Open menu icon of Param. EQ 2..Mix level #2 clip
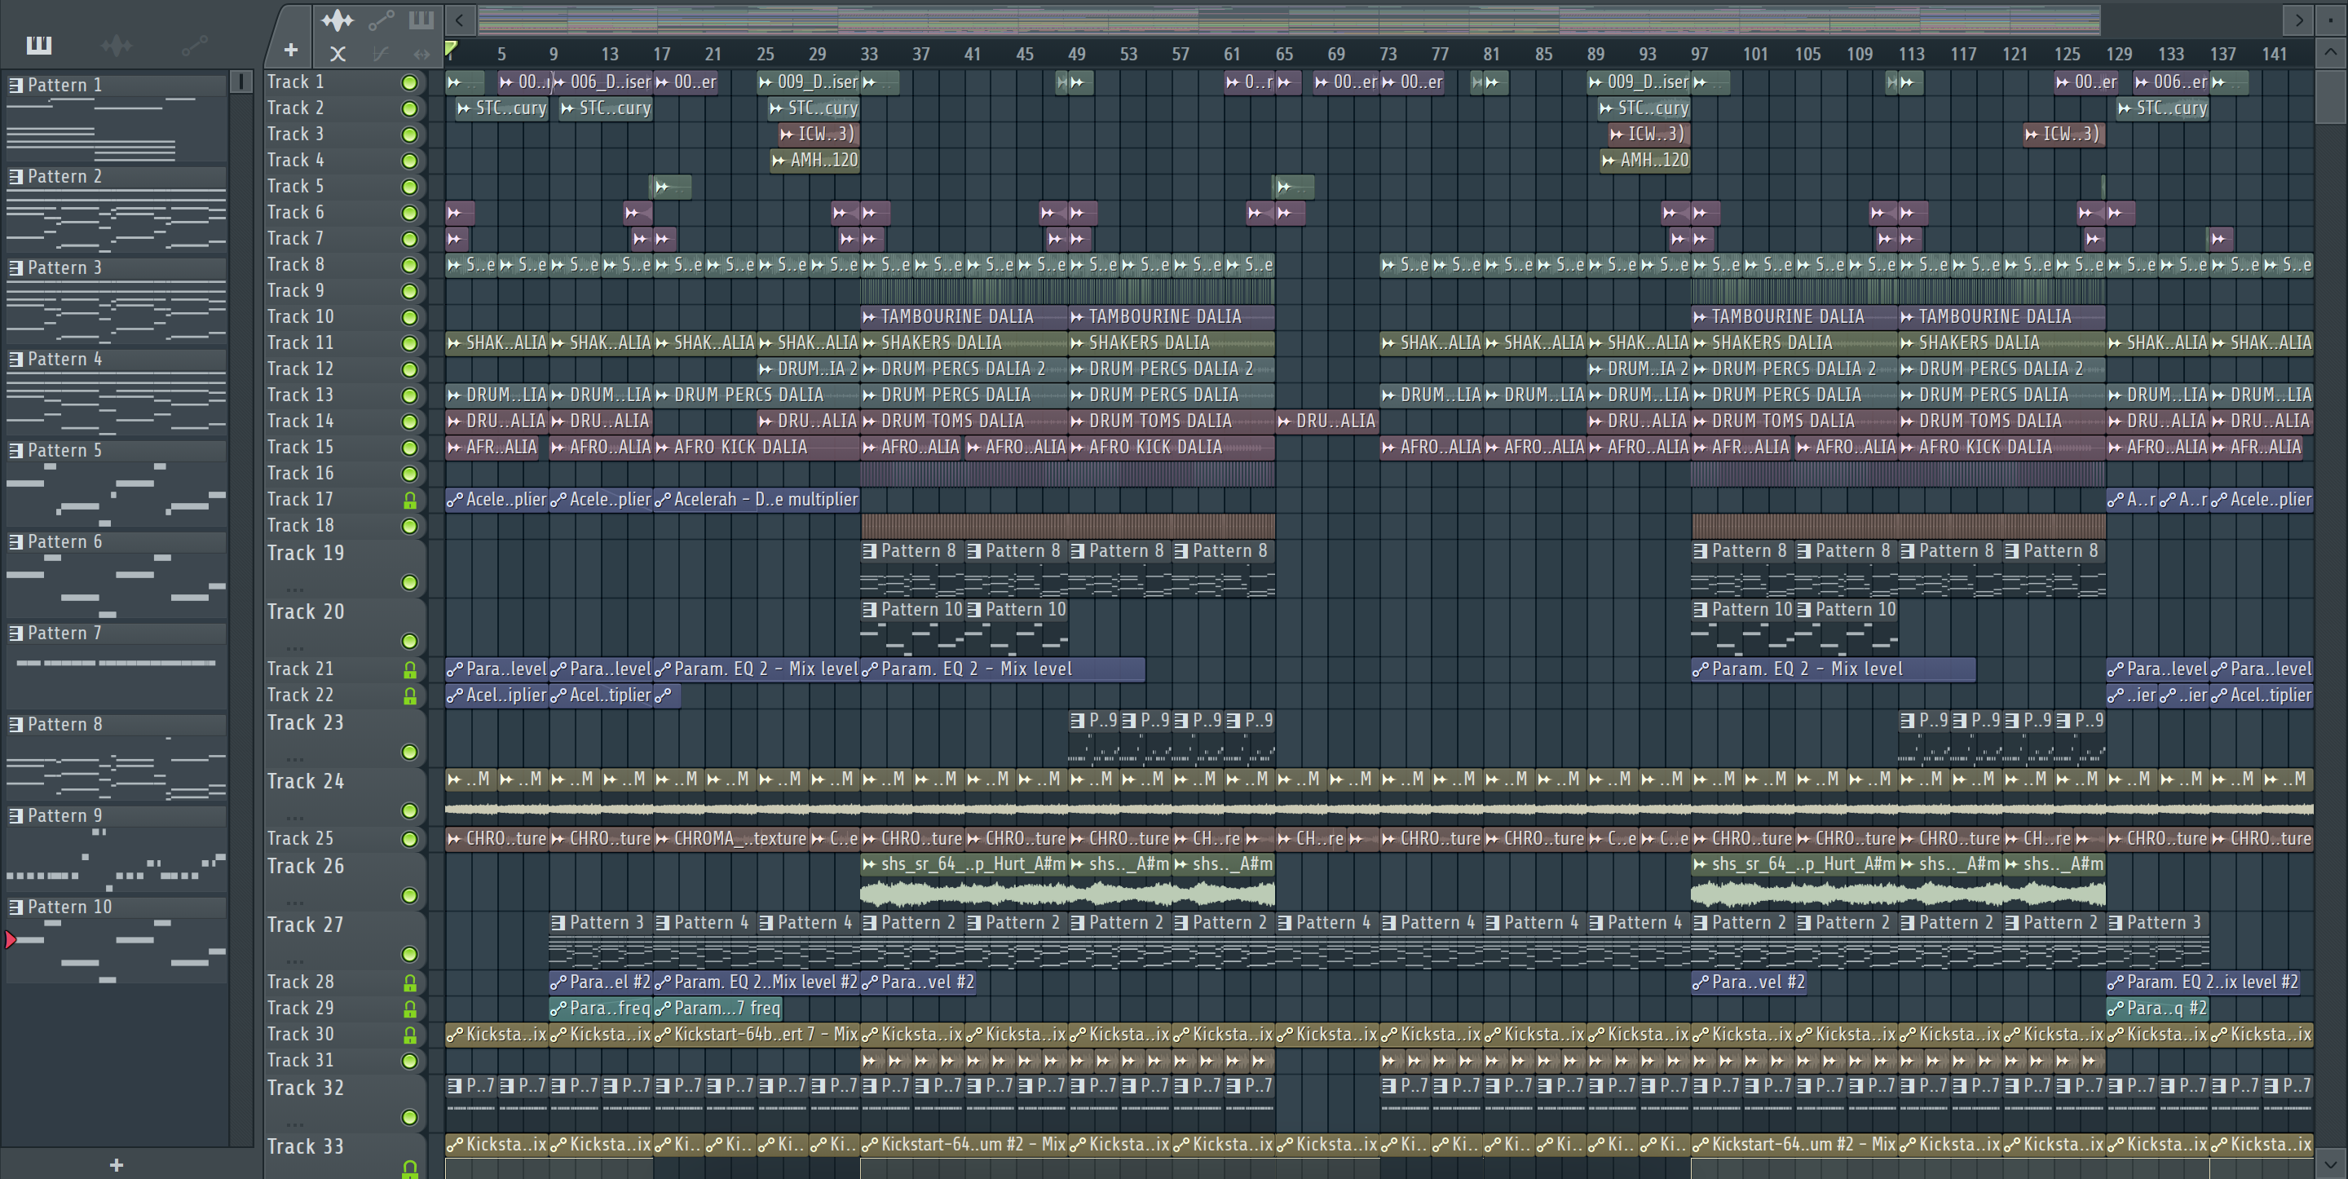Screen dimensions: 2348x1179 coord(663,983)
